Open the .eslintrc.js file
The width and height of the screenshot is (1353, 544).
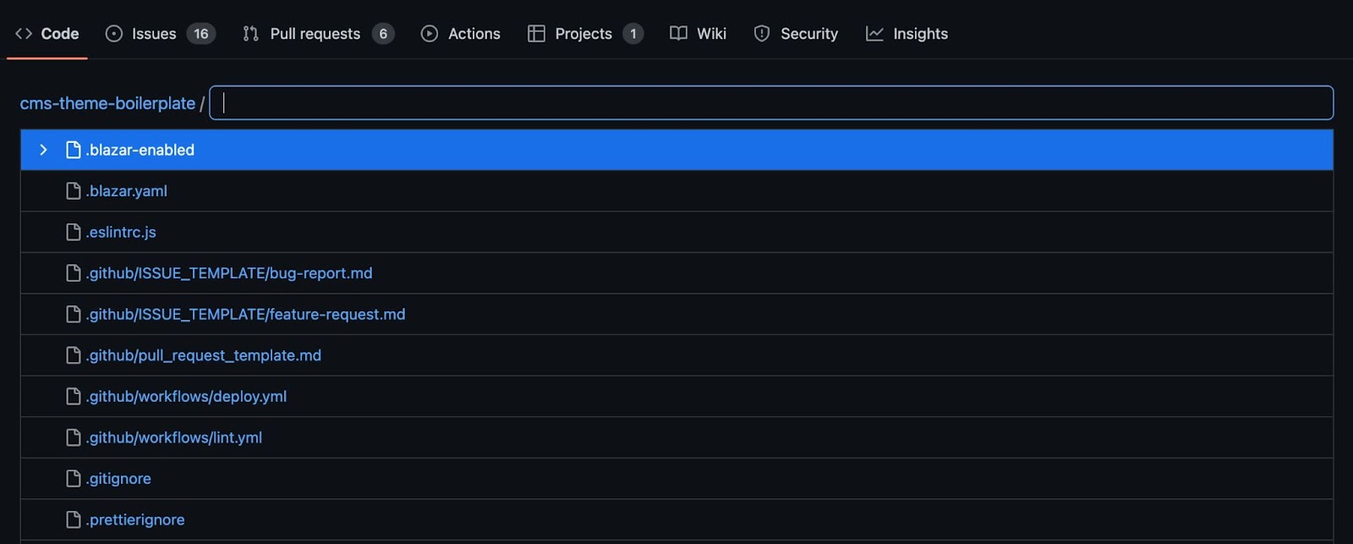click(x=120, y=232)
